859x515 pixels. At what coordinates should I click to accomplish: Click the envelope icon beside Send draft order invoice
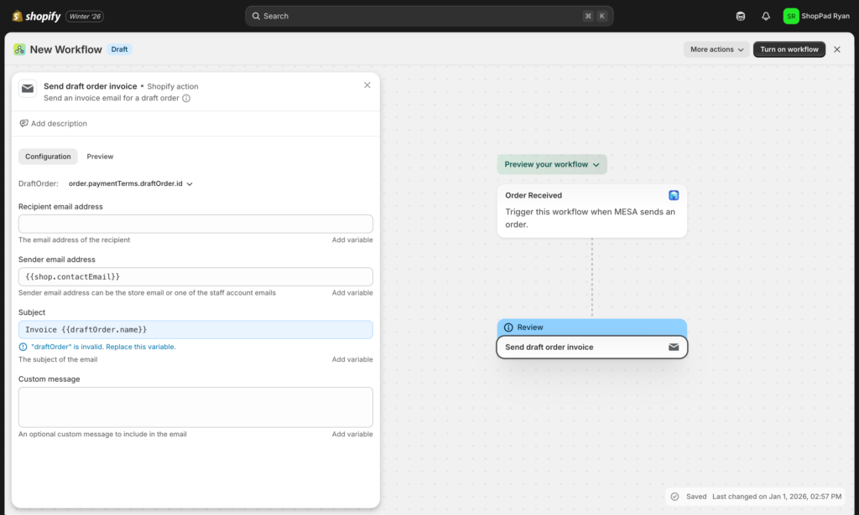pyautogui.click(x=28, y=89)
